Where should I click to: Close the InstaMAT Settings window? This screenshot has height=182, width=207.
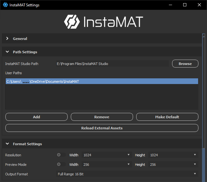199,5
